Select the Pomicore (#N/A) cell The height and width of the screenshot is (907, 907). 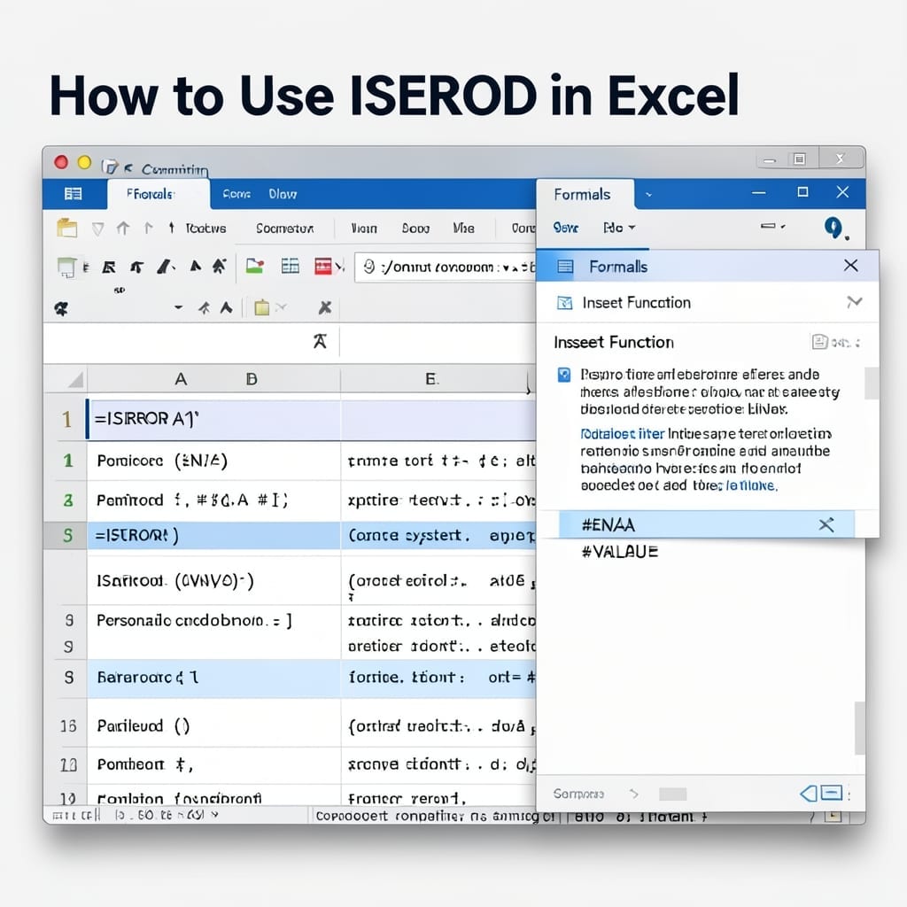point(213,461)
